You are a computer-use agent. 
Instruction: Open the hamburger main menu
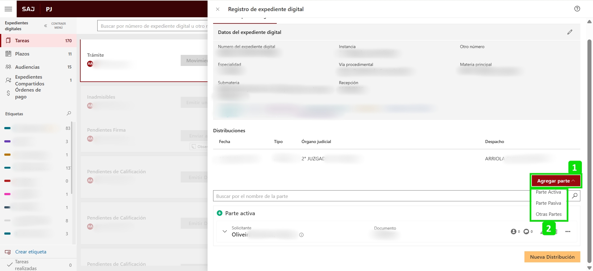pyautogui.click(x=8, y=9)
